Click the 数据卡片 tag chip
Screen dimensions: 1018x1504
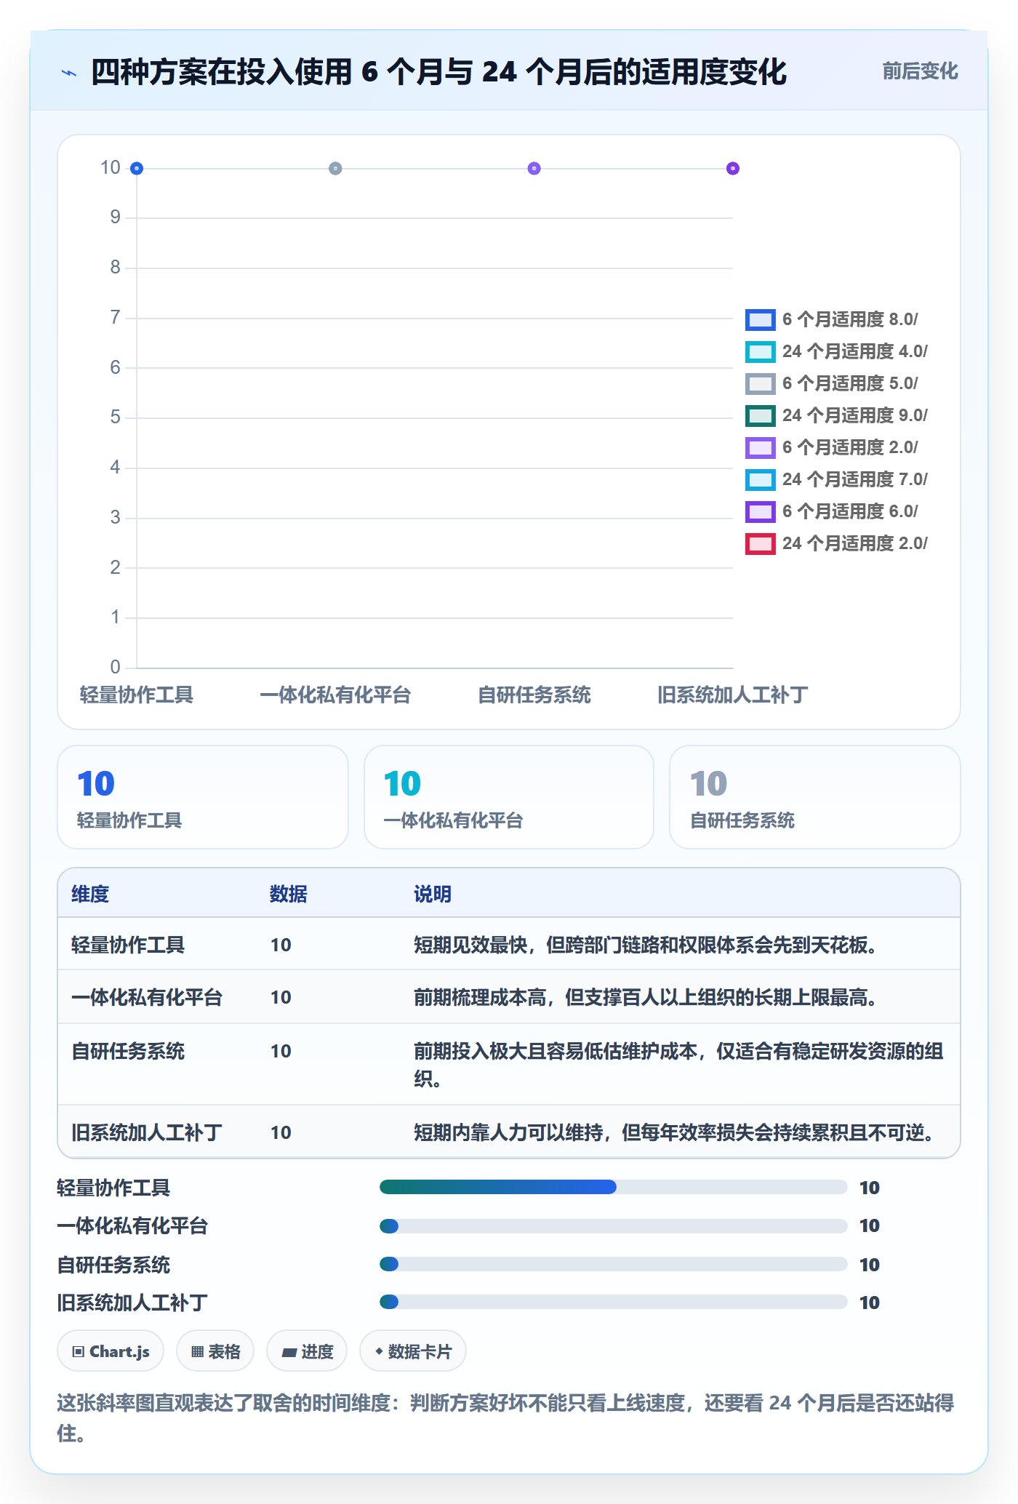click(x=413, y=1351)
